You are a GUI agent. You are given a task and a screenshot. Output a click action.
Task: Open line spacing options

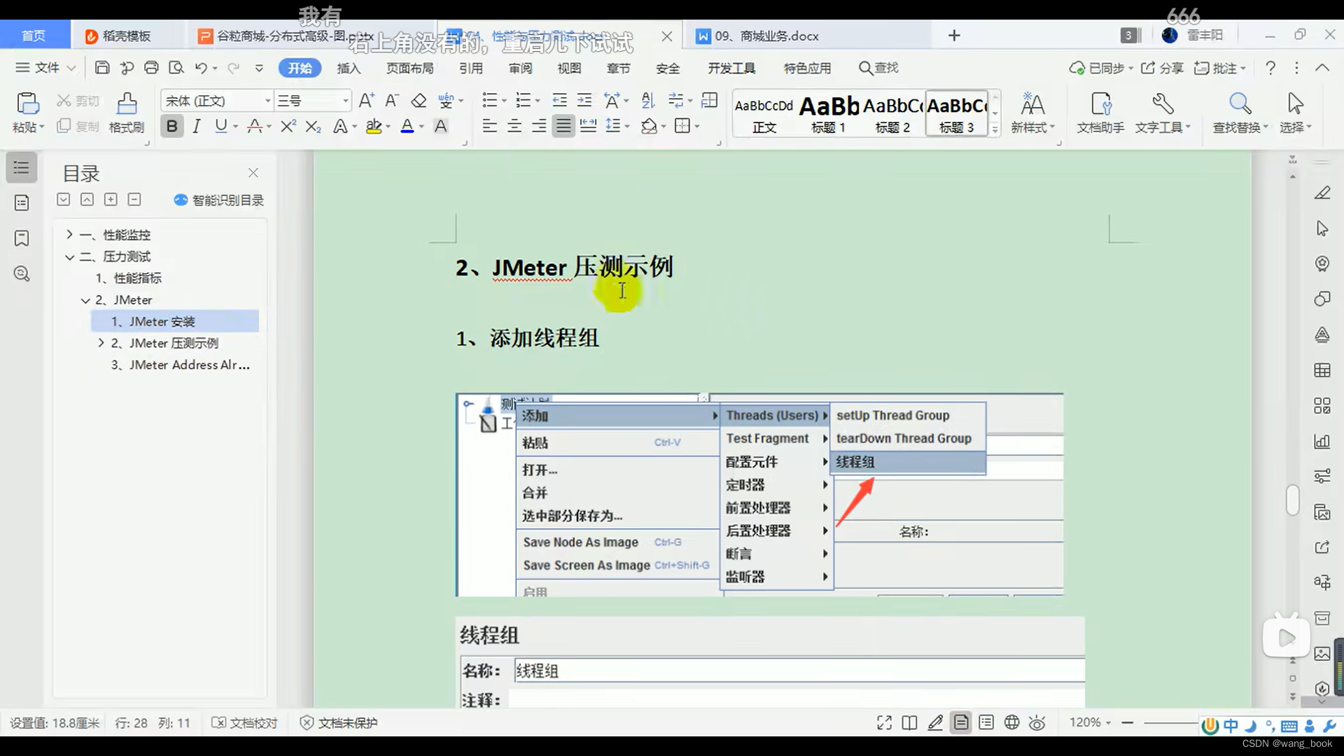617,126
